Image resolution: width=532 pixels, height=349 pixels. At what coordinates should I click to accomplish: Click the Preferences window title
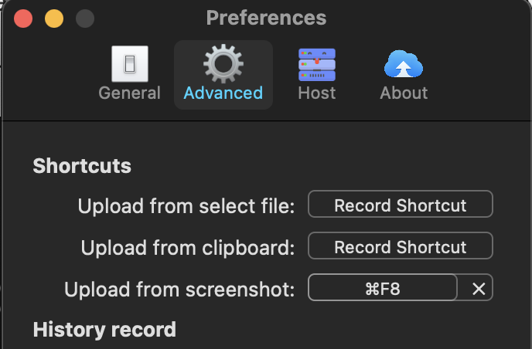266,18
